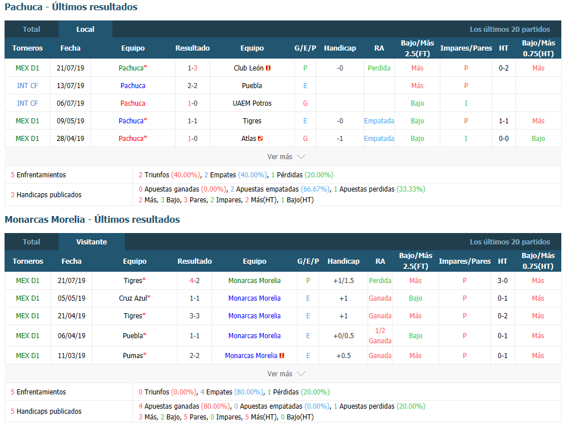
Task: Switch to the Total tab in Monarcas Morelia section
Action: [31, 242]
